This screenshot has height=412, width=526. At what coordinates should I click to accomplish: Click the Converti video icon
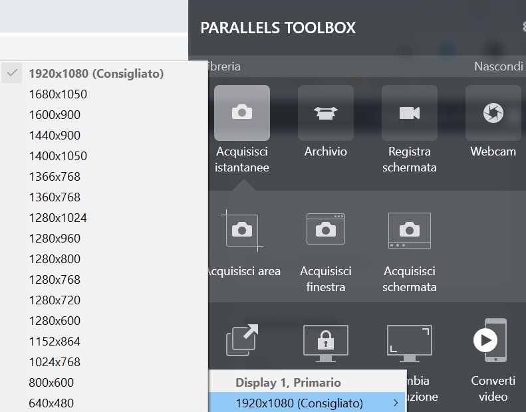pyautogui.click(x=491, y=340)
